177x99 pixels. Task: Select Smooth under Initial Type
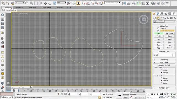coord(162,72)
